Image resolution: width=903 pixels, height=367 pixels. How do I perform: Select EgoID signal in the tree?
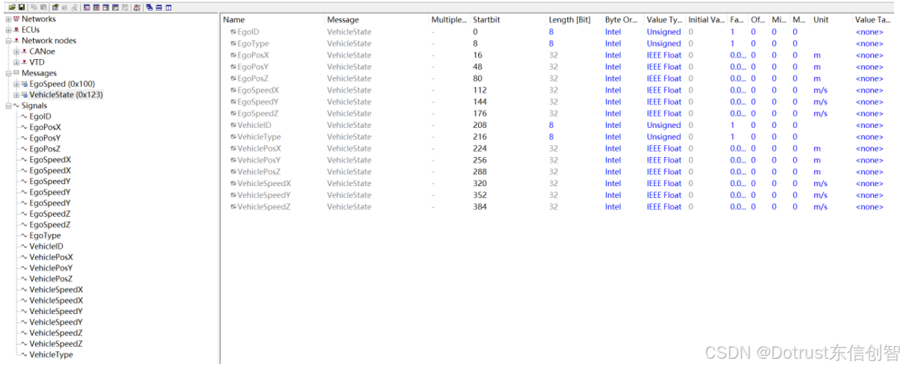pyautogui.click(x=40, y=117)
